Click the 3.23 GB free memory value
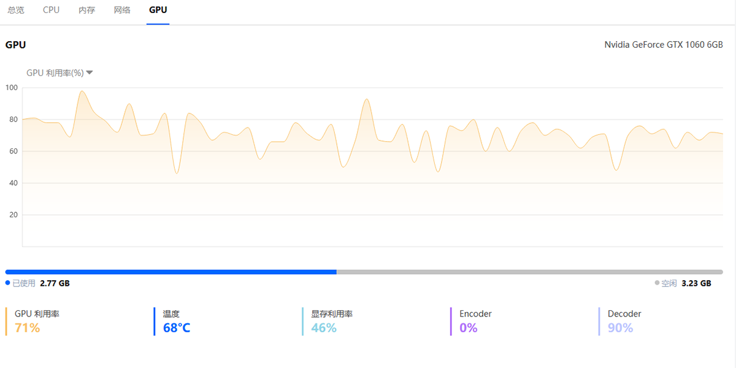The height and width of the screenshot is (368, 736). [x=696, y=283]
